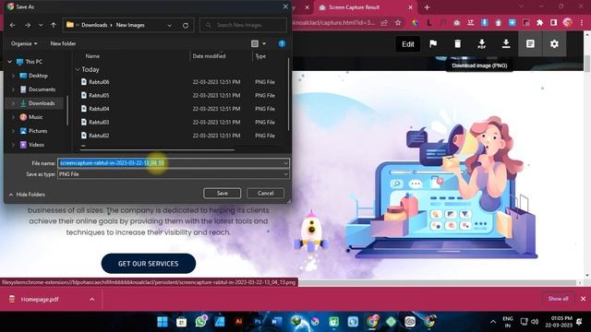This screenshot has height=332, width=591.
Task: Click the flag report icon
Action: click(433, 44)
